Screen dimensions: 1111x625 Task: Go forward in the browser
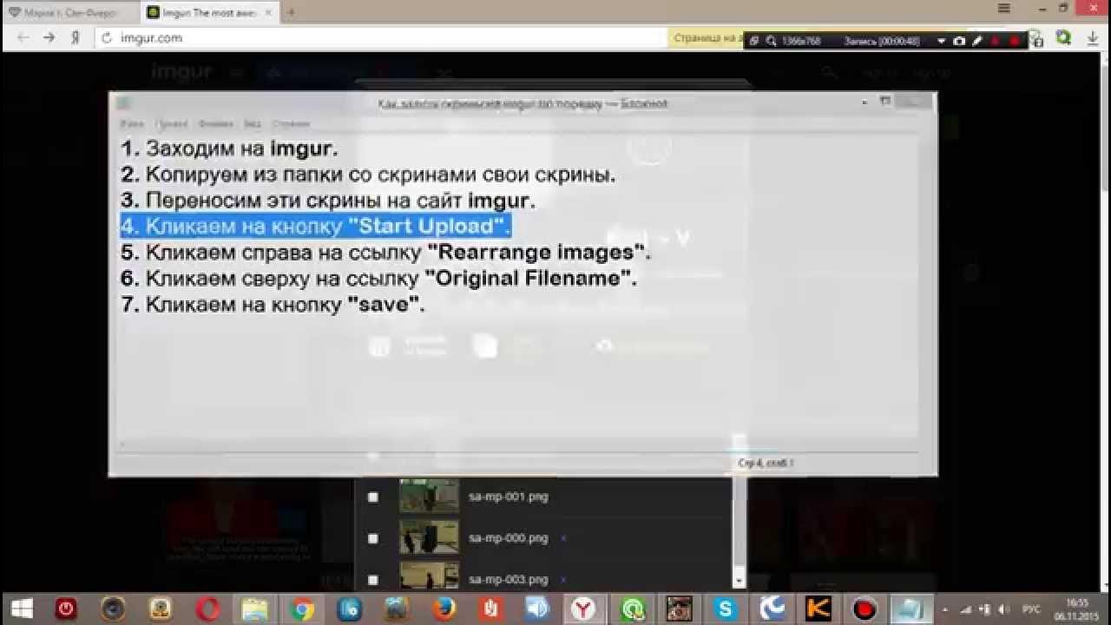49,38
